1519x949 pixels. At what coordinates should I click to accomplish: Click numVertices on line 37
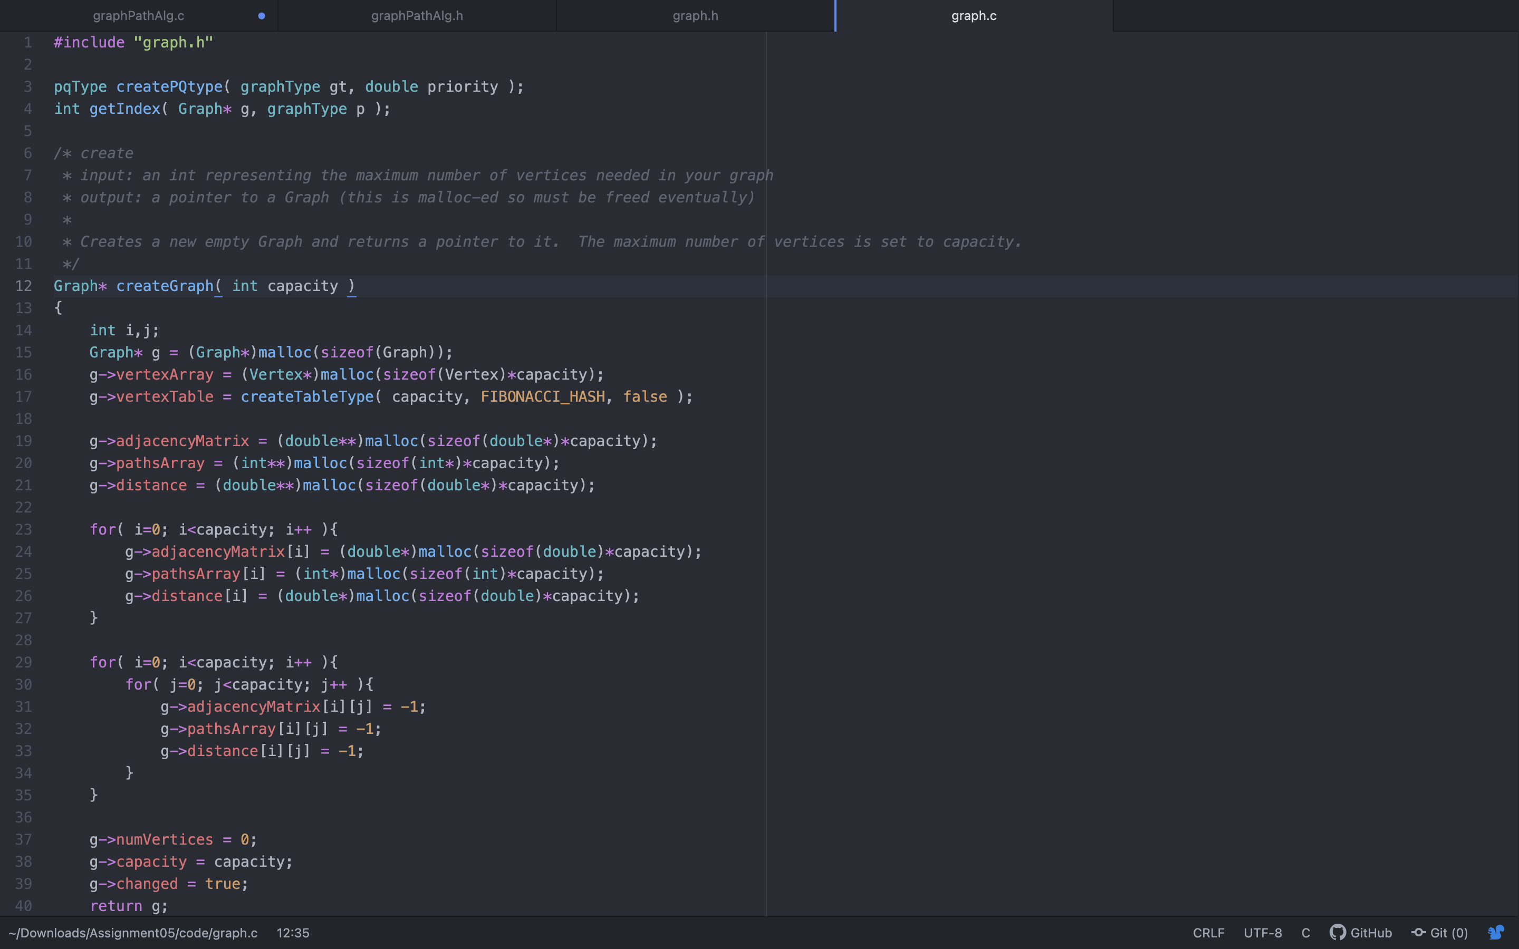165,840
